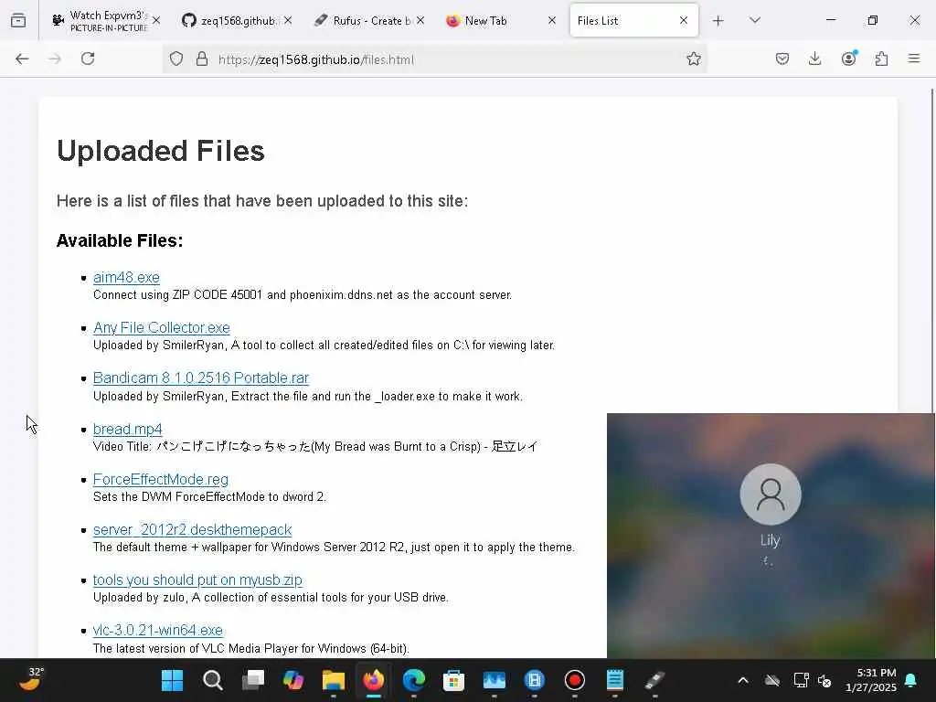936x702 pixels.
Task: Close the zeq1568.github tab
Action: 288,20
